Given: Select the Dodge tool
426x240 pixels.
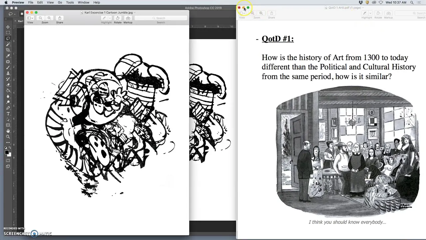Looking at the screenshot, I should click(x=8, y=102).
